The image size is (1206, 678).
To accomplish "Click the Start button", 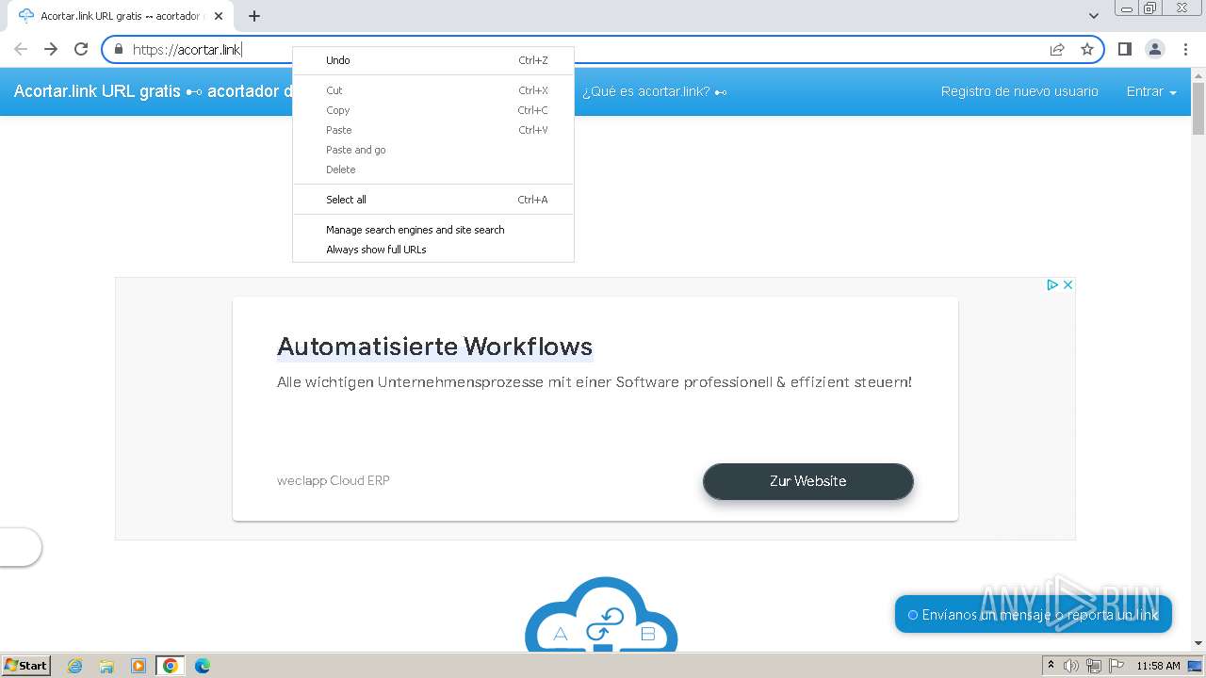I will pyautogui.click(x=25, y=666).
